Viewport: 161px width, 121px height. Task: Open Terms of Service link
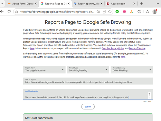pos(137,48)
